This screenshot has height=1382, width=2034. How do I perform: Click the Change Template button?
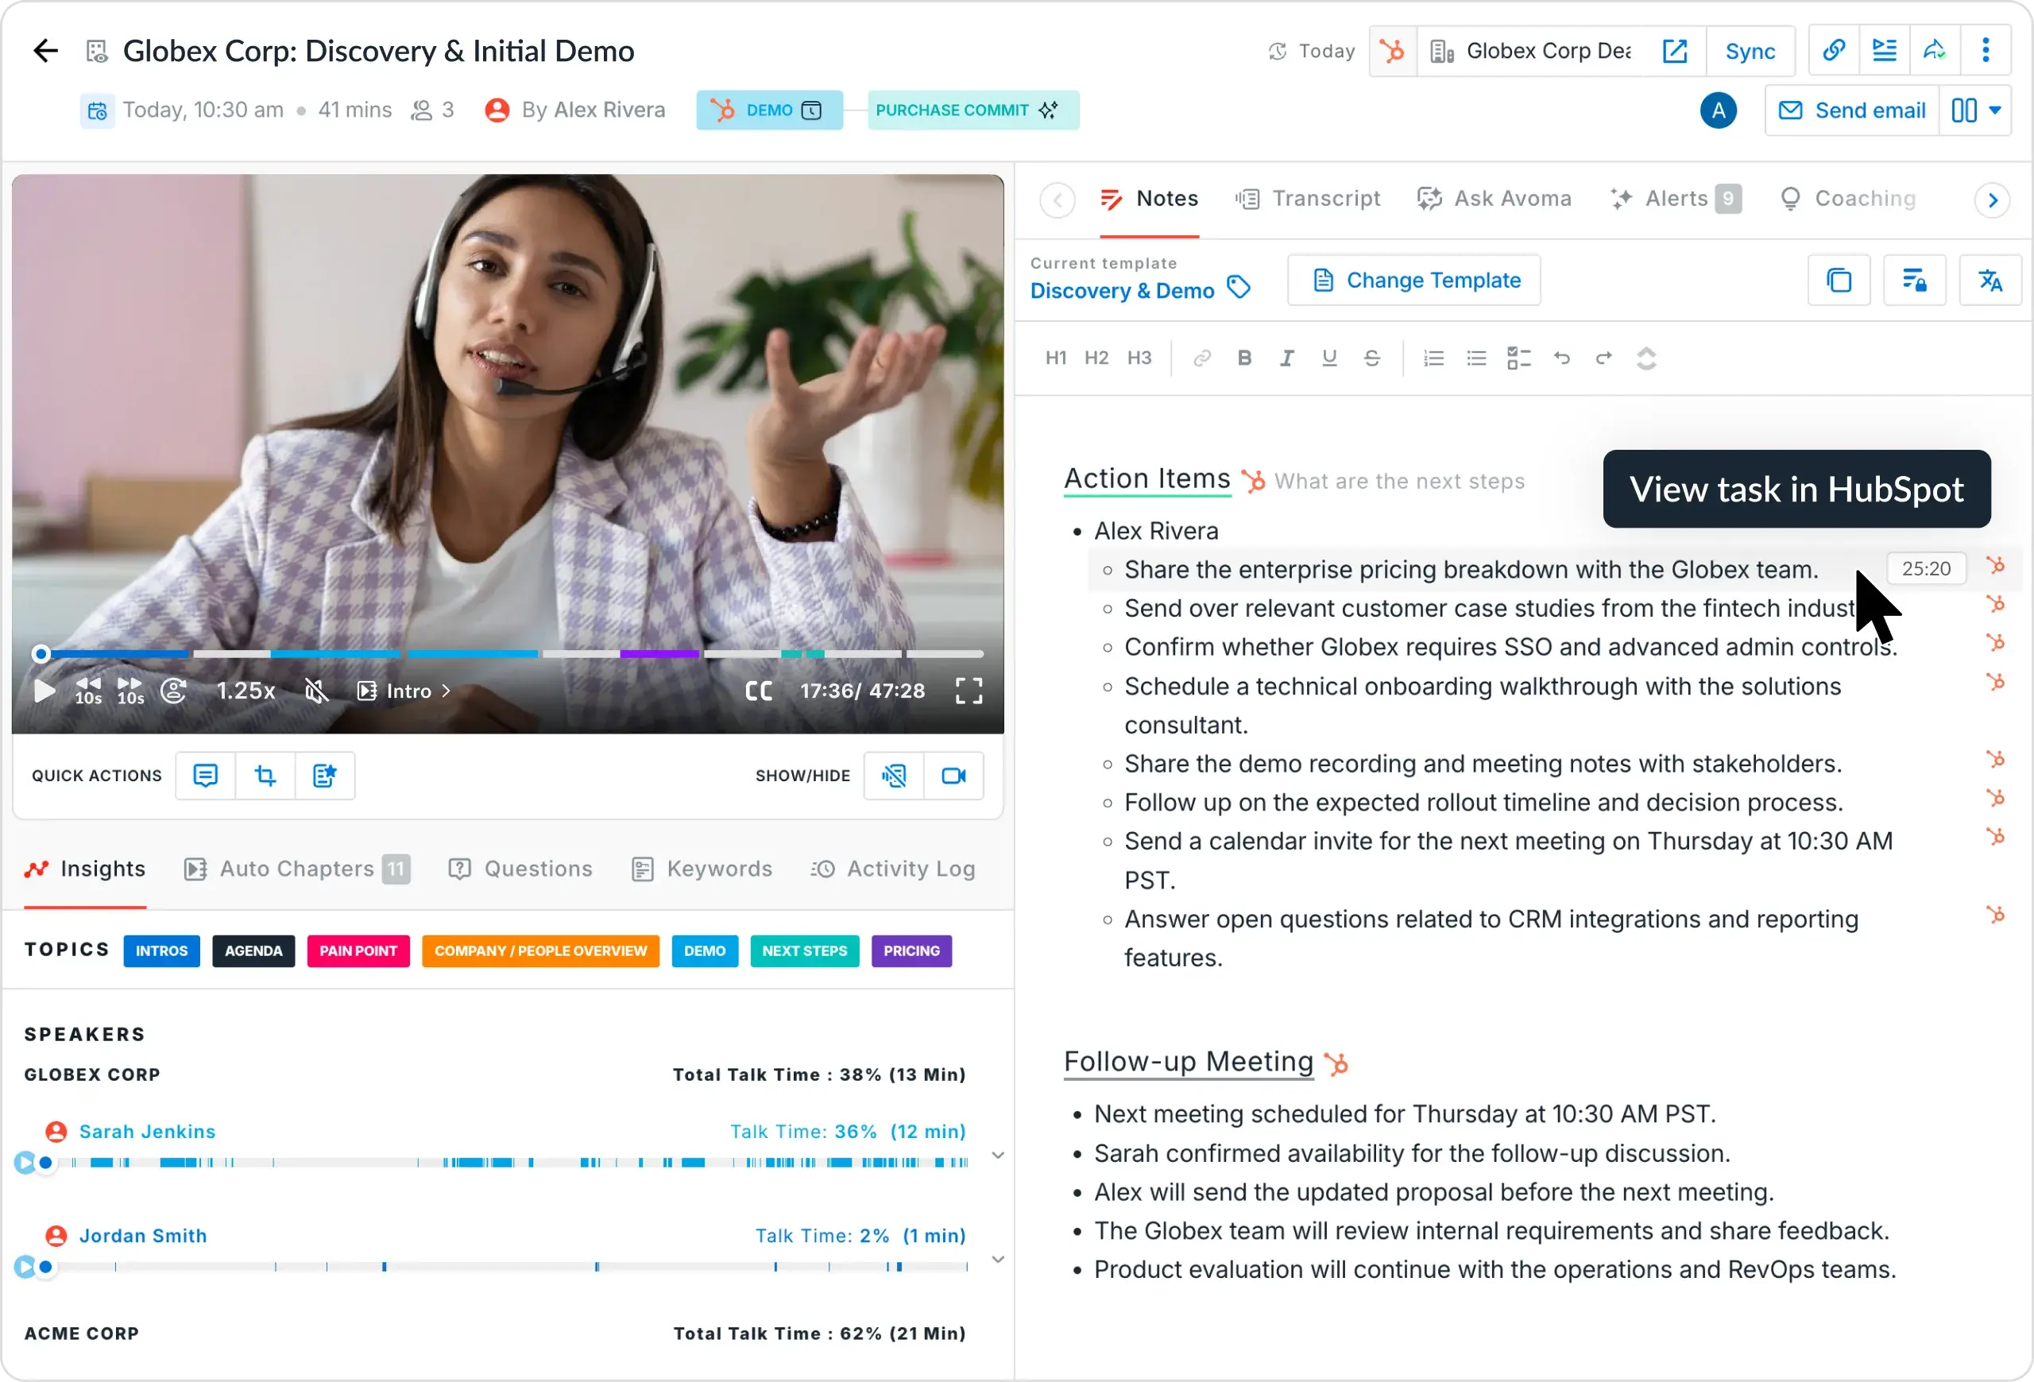click(1414, 280)
